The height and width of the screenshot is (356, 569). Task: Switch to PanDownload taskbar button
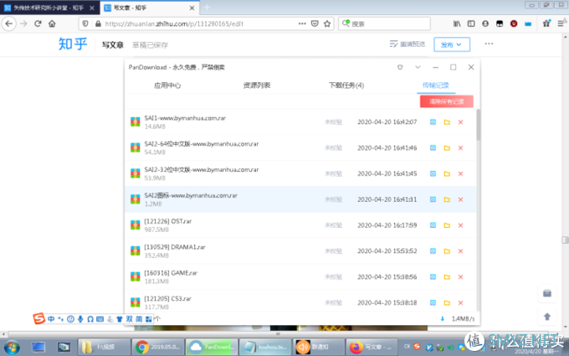tap(212, 348)
